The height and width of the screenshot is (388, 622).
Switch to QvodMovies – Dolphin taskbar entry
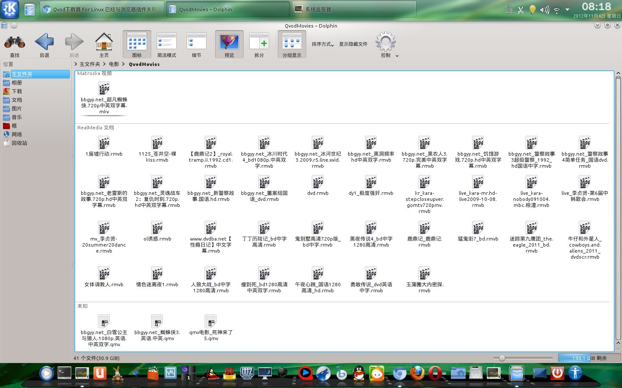coord(228,9)
